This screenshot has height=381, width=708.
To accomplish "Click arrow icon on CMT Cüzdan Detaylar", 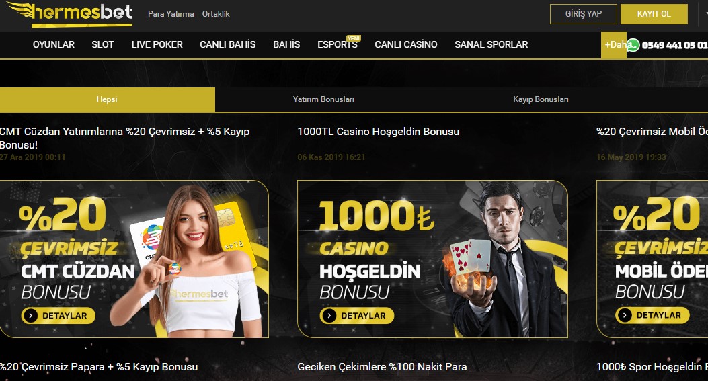I will tap(31, 316).
